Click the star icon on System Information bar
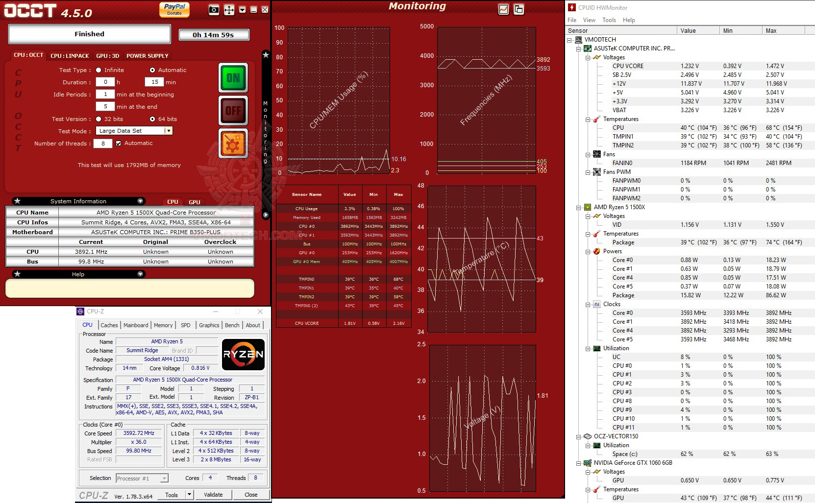 tap(17, 201)
